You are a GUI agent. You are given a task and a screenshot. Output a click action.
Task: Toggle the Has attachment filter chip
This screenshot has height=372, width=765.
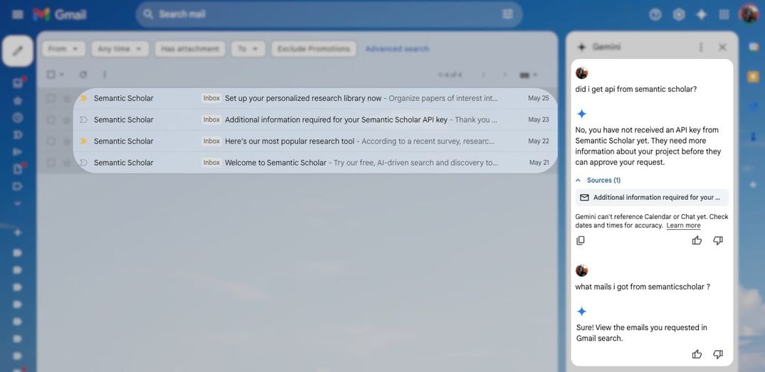[x=190, y=49]
